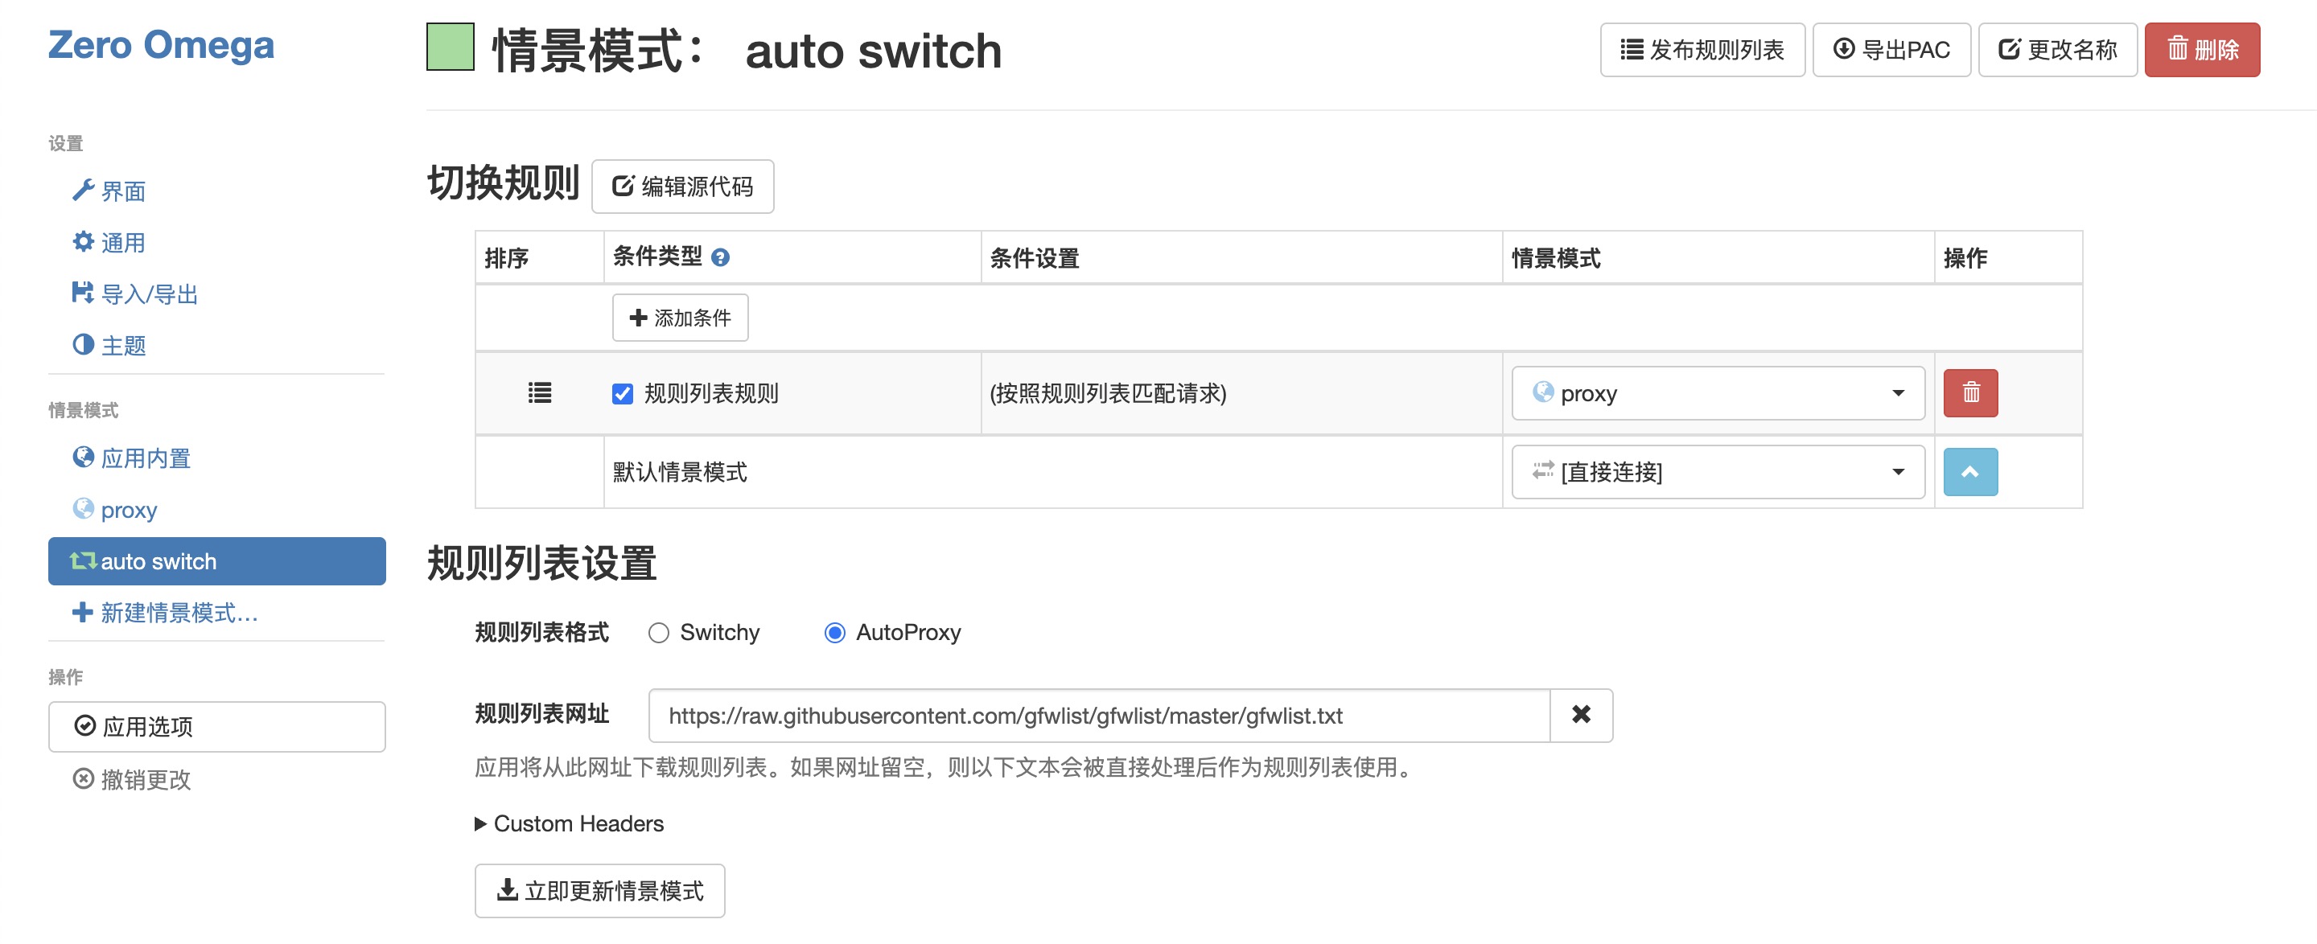Select the proxy profile in sidebar

129,511
